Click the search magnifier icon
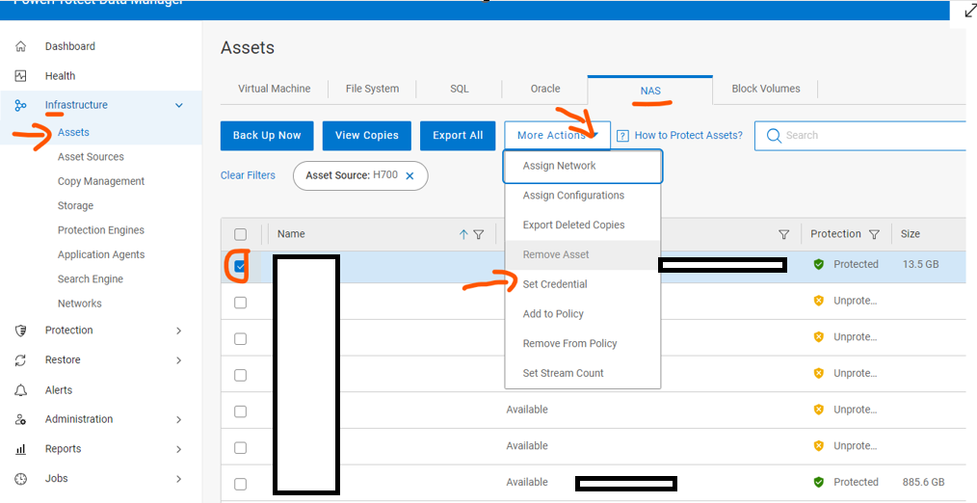Screen dimensions: 977x503 tap(774, 136)
